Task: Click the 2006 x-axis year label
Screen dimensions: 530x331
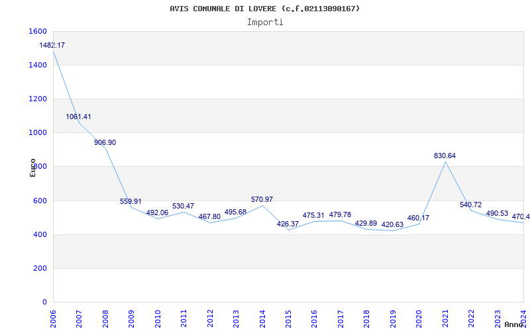Action: (x=53, y=318)
